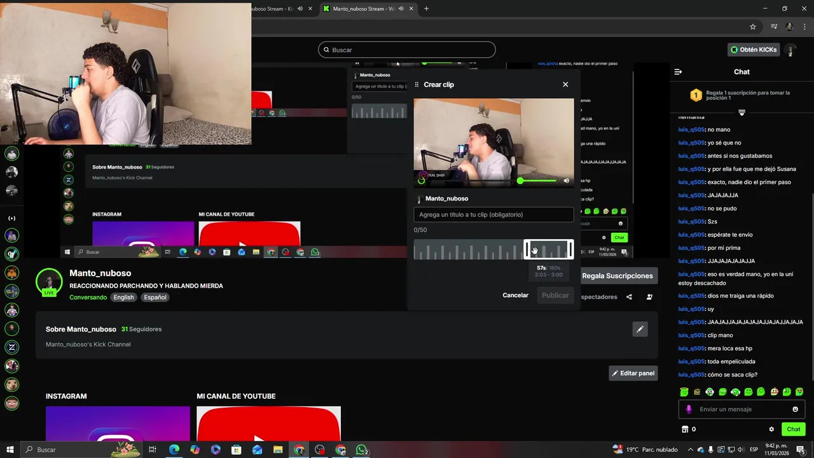Click the first followed channel in sidebar
Image resolution: width=814 pixels, height=458 pixels.
pyautogui.click(x=11, y=154)
